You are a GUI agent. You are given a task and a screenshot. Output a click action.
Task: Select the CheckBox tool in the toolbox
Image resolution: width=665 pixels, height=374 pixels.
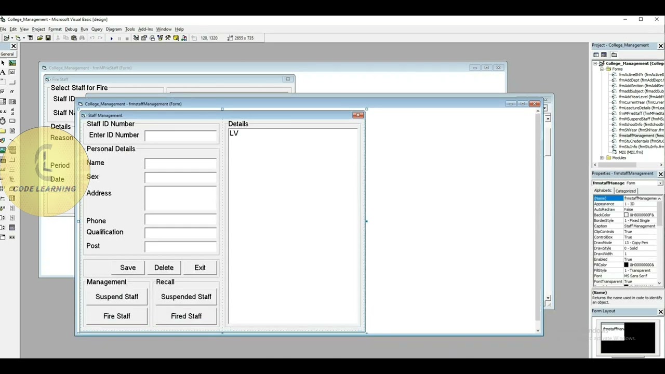pyautogui.click(x=3, y=91)
